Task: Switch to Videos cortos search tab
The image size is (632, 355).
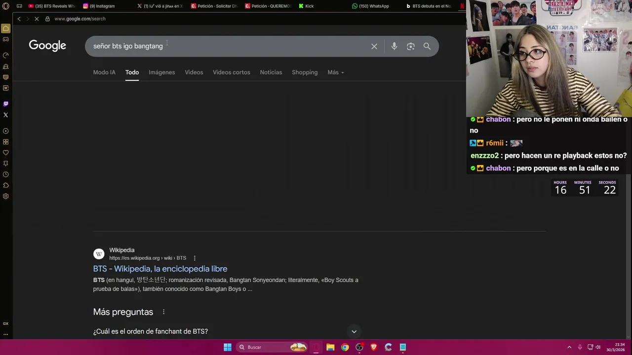Action: (232, 72)
